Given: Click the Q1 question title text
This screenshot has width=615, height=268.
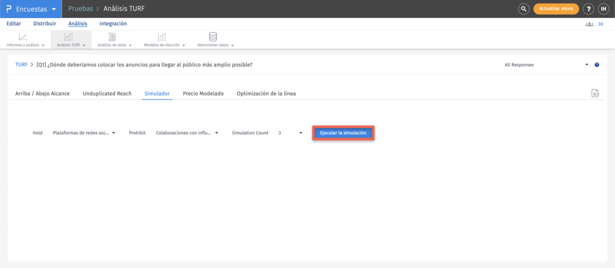Looking at the screenshot, I should 145,65.
